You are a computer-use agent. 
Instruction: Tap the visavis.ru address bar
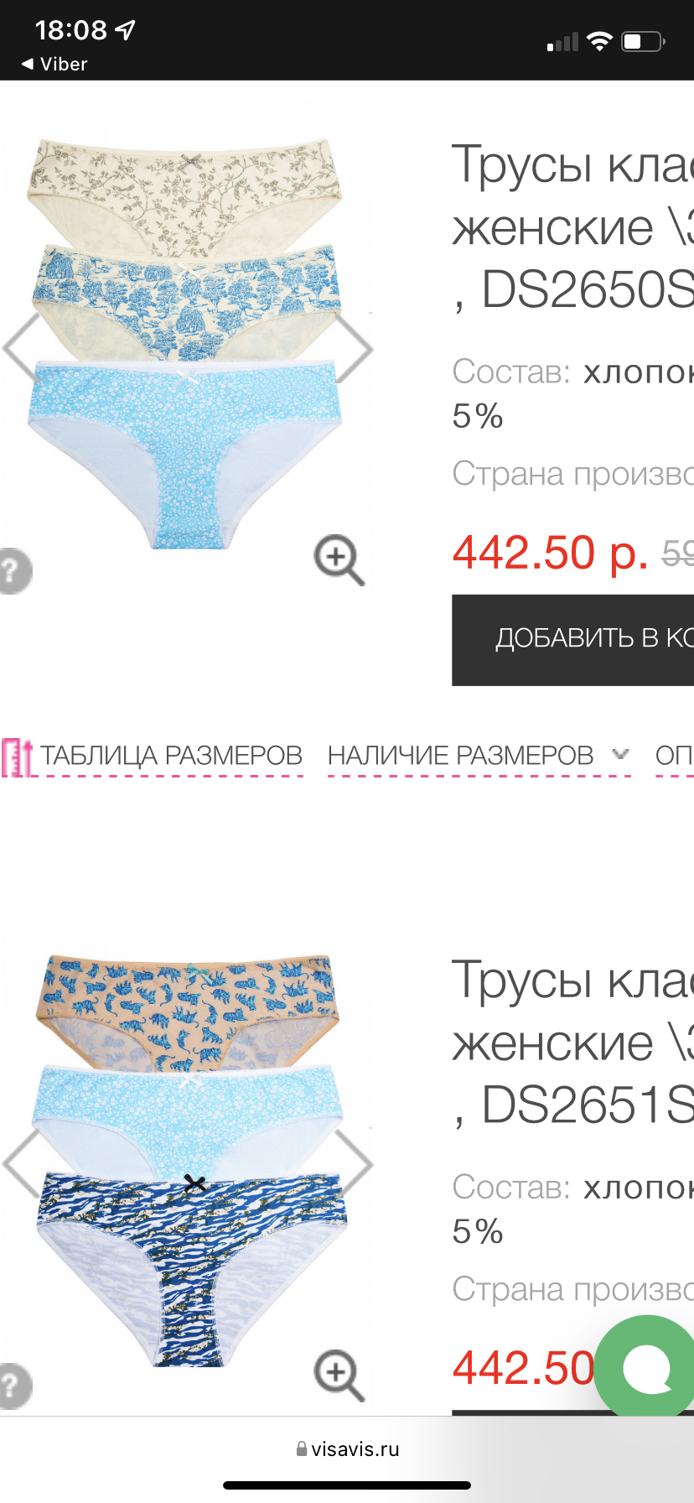[347, 1449]
